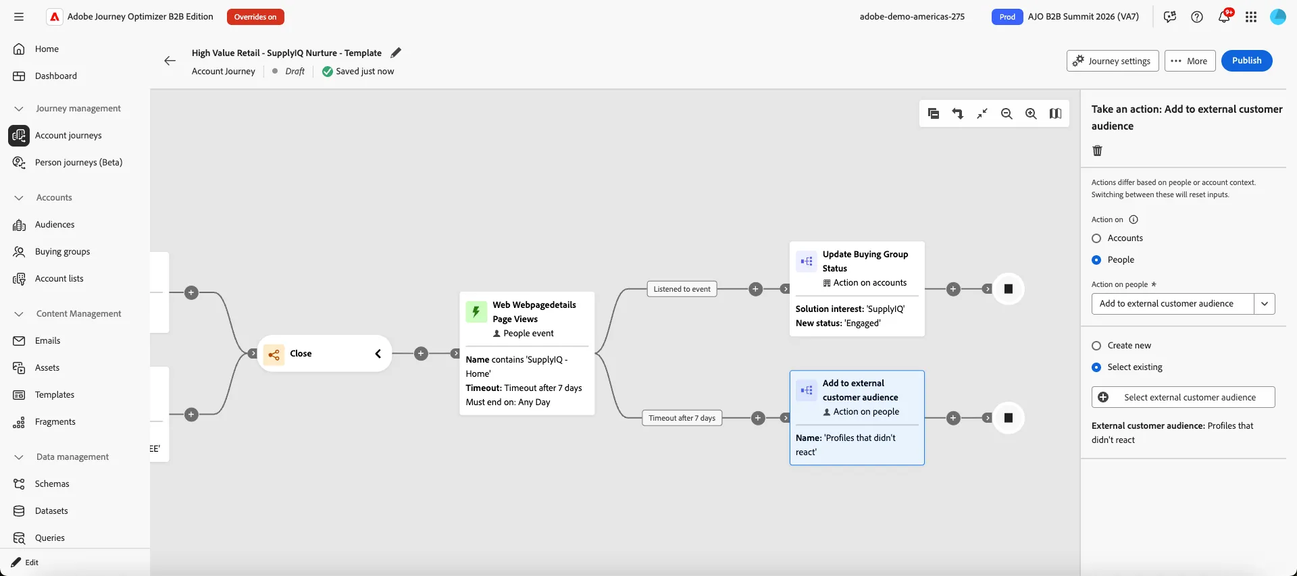Open the feedback chat icon in header
The image size is (1297, 576).
(1170, 17)
